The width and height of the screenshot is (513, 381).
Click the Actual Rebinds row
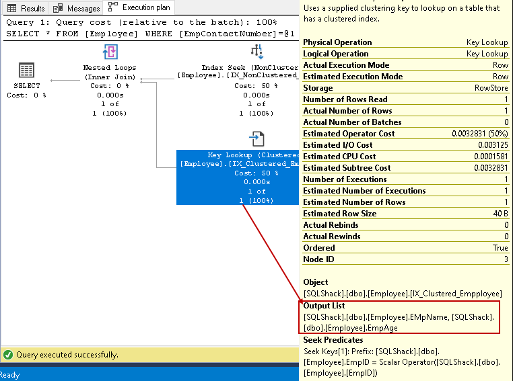click(406, 225)
